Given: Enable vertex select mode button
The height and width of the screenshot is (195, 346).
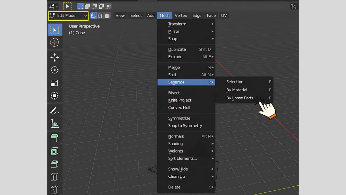Looking at the screenshot, I should [94, 16].
